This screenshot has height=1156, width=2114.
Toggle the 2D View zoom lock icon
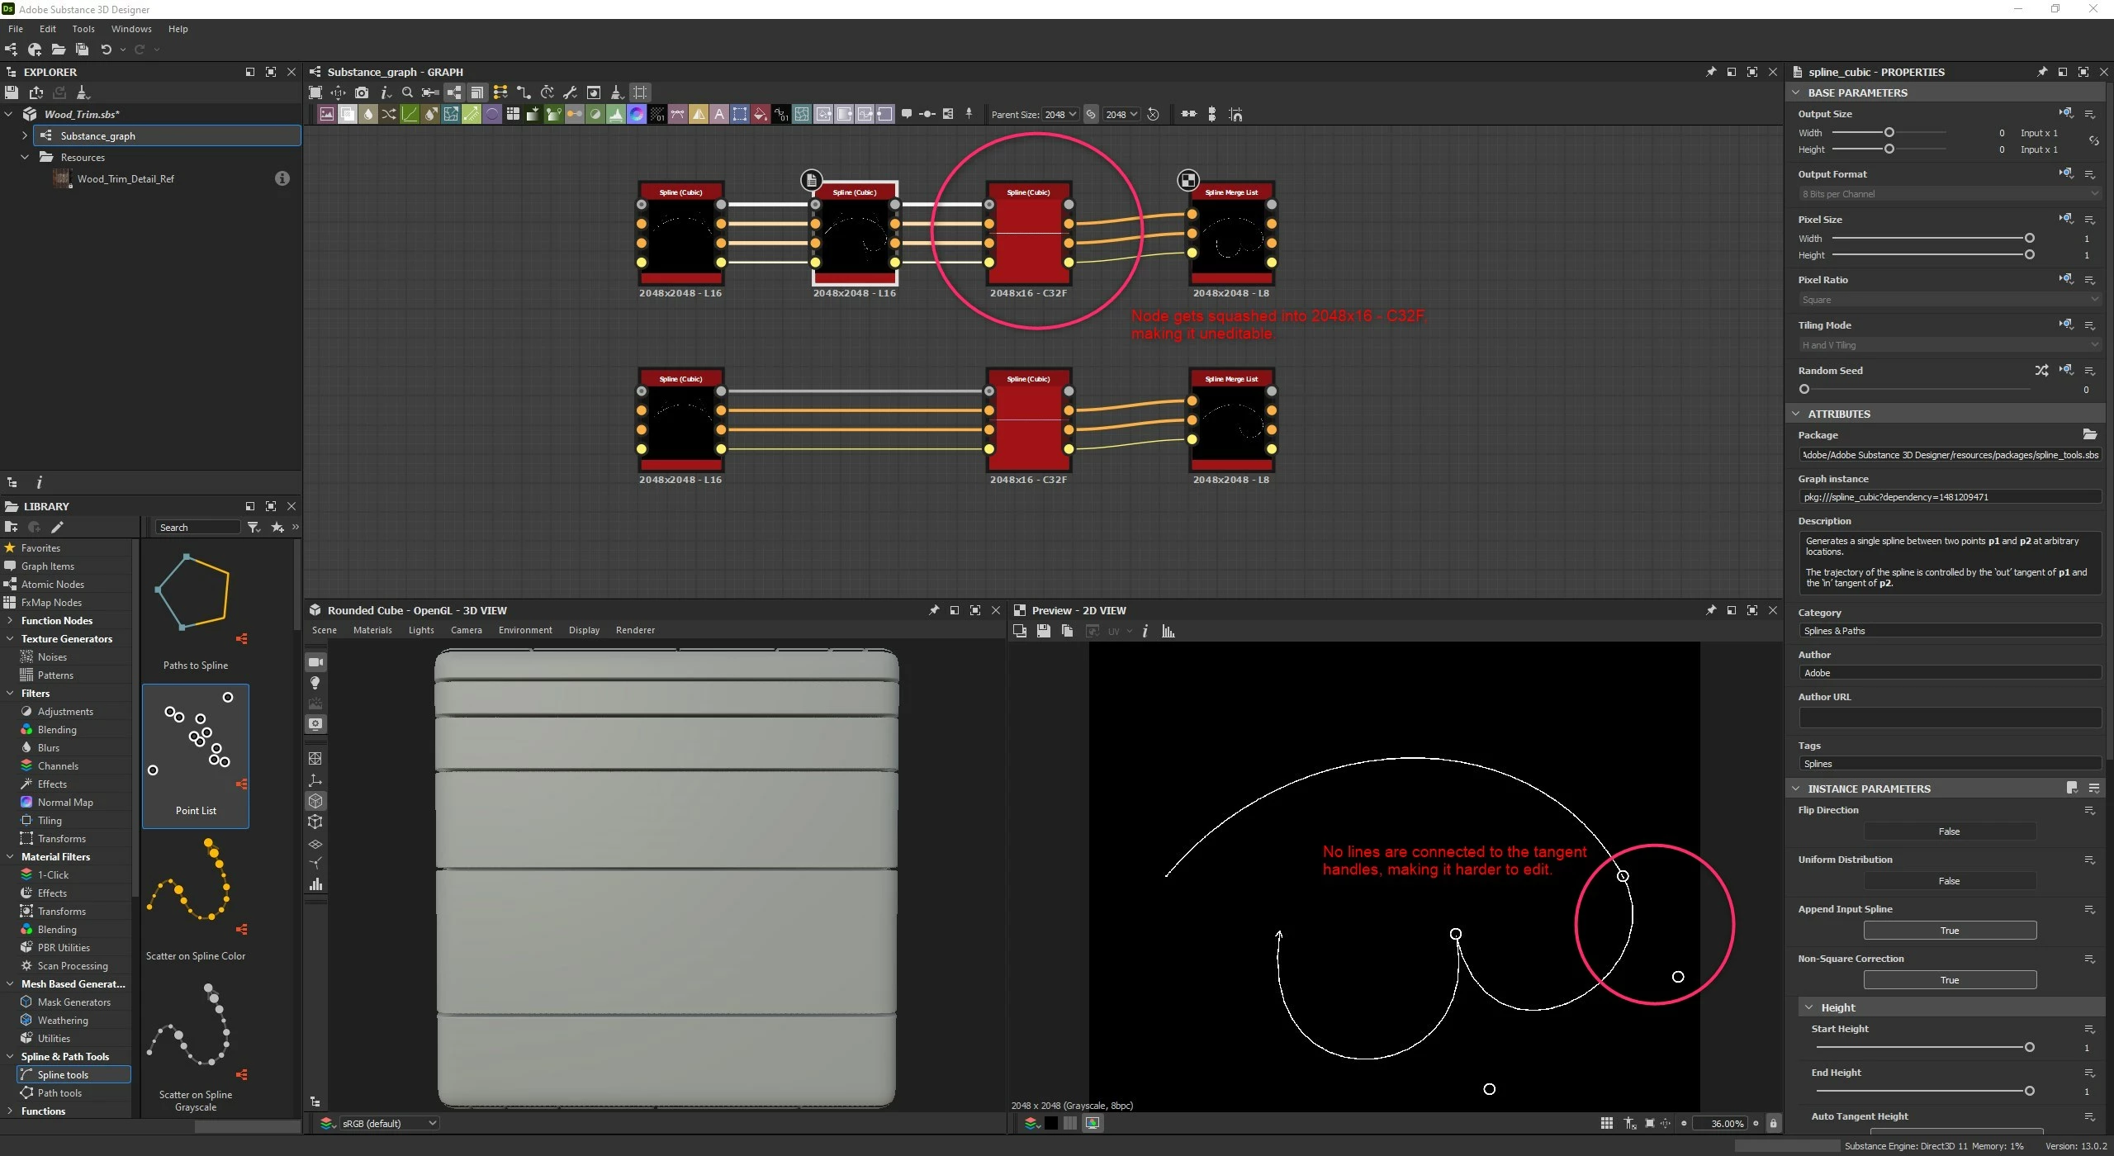1773,1124
